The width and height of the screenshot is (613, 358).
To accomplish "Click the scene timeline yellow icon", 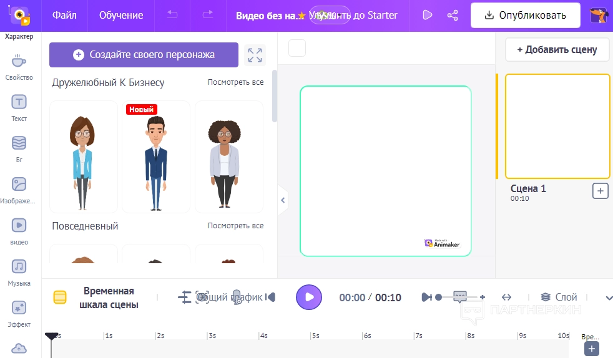I will tap(60, 297).
